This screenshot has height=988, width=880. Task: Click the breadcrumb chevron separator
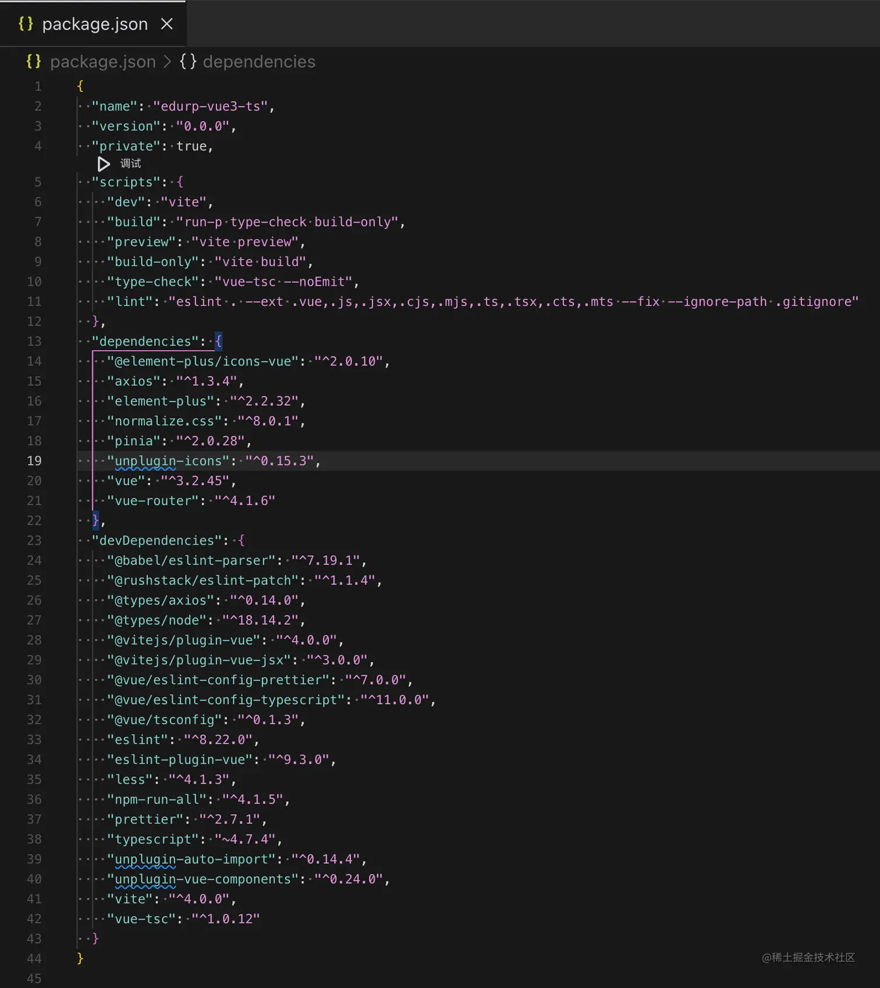(x=168, y=62)
